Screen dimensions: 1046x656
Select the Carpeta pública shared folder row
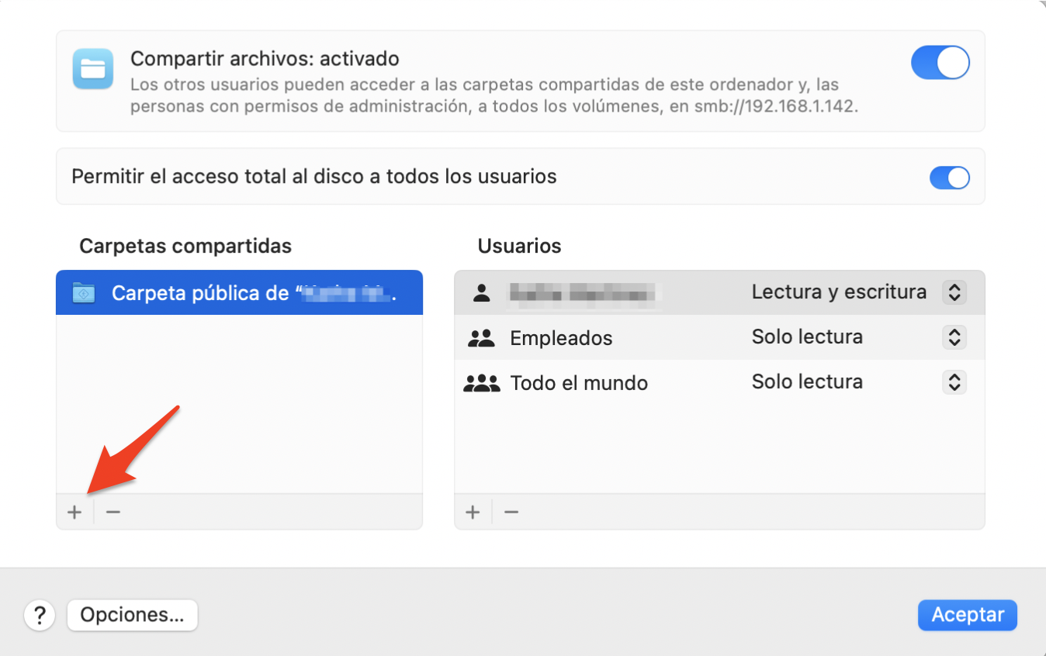tap(239, 292)
